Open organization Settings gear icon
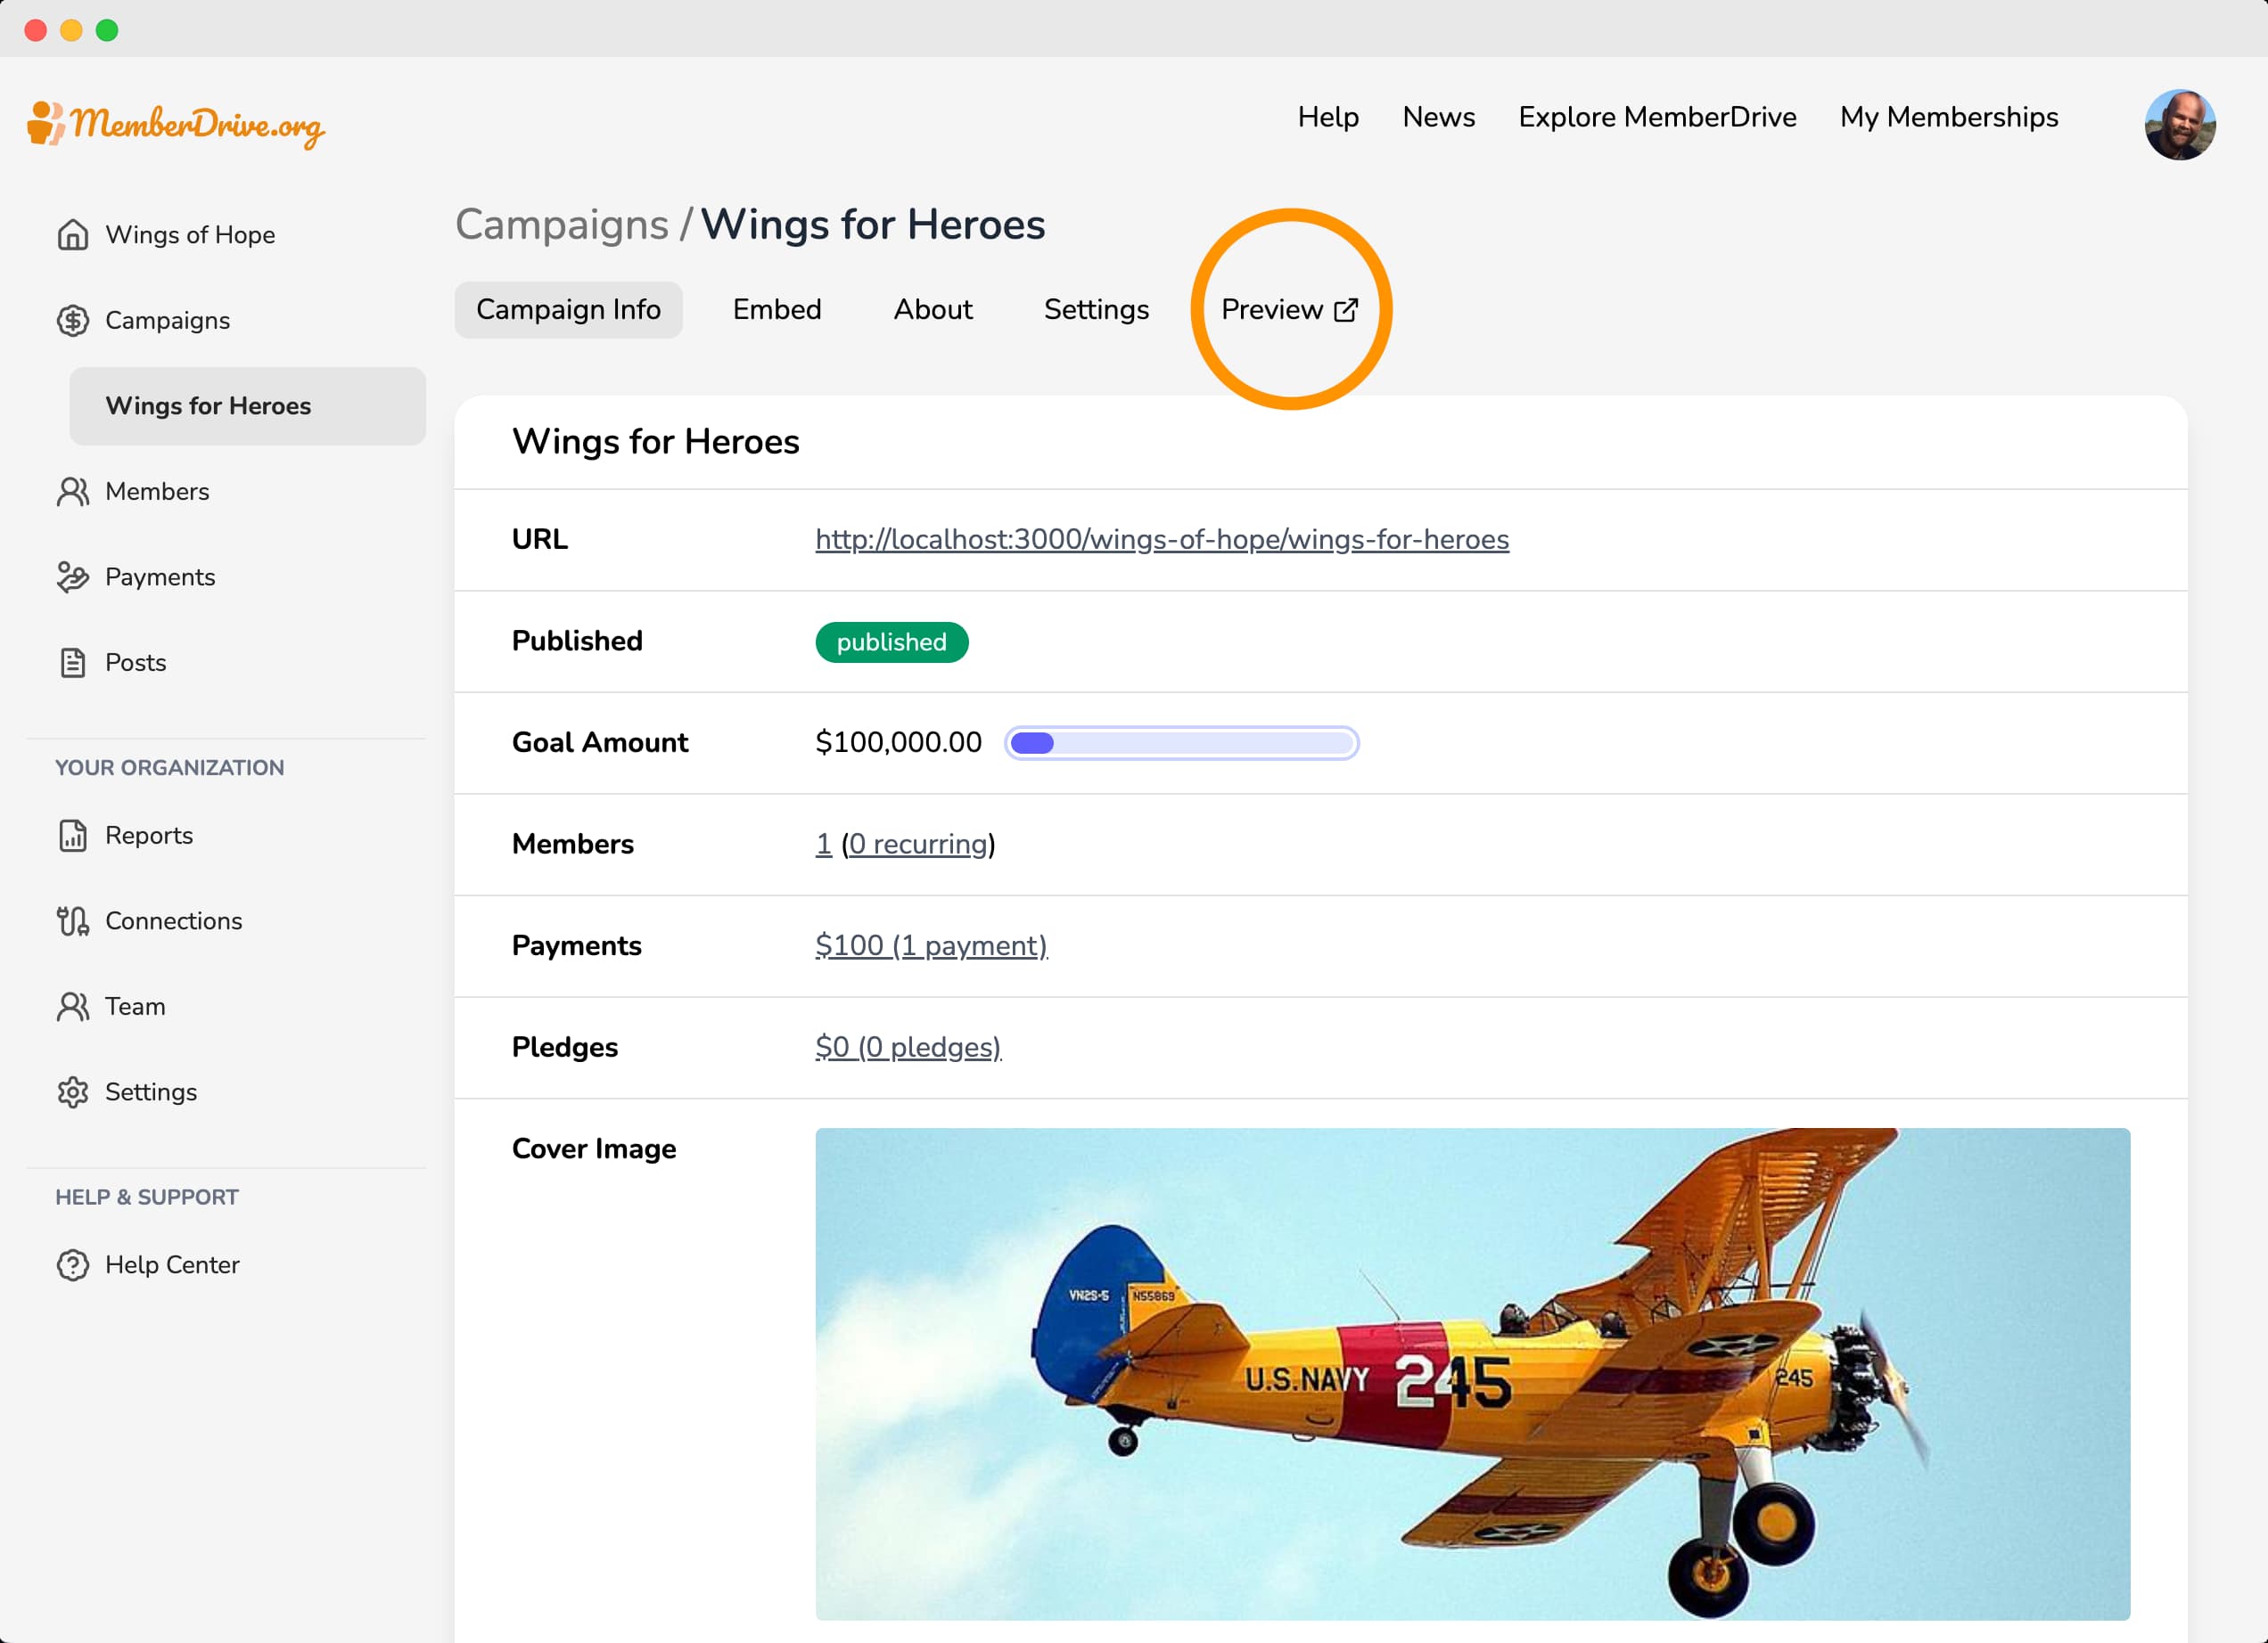2268x1643 pixels. pos(73,1092)
